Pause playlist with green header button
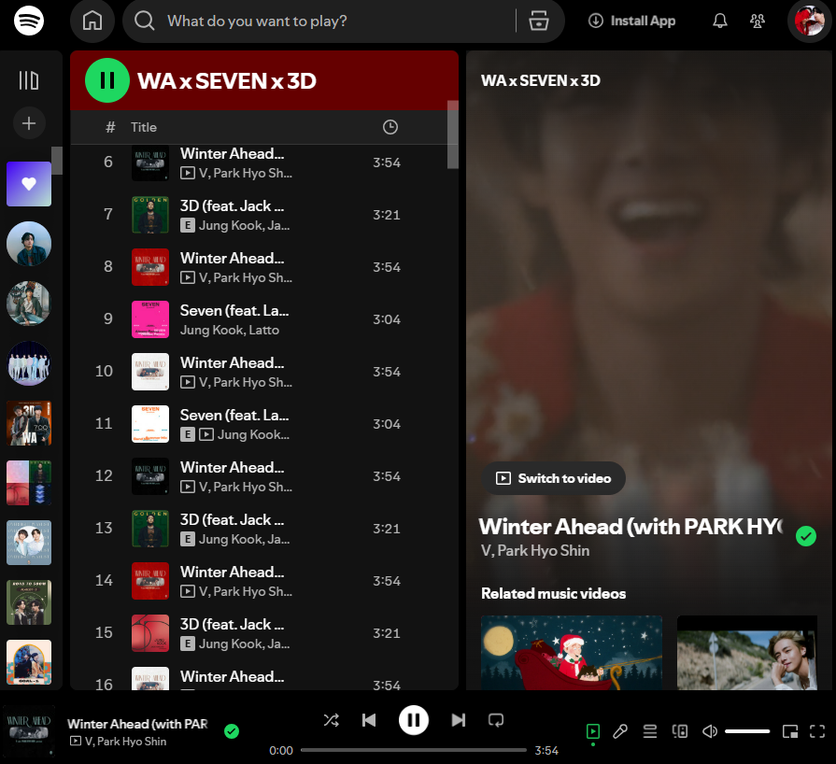The image size is (836, 764). click(107, 80)
